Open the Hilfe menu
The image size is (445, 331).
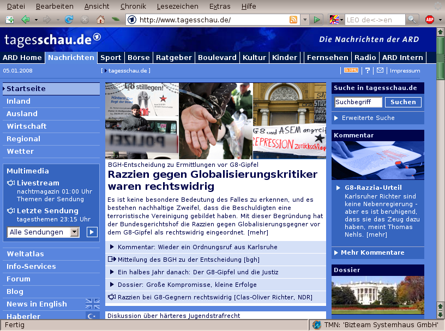point(249,6)
